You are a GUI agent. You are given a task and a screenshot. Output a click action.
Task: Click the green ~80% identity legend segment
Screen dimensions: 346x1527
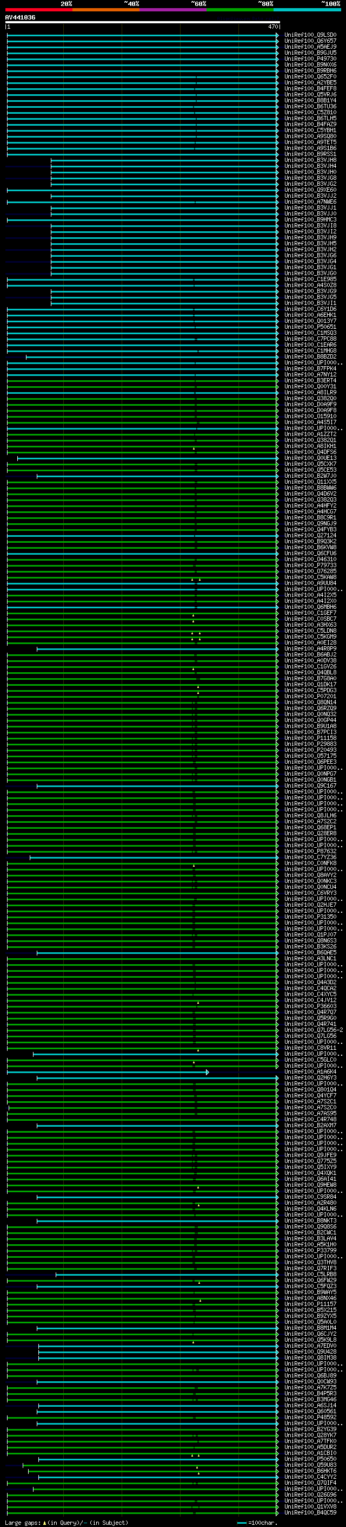[x=240, y=10]
